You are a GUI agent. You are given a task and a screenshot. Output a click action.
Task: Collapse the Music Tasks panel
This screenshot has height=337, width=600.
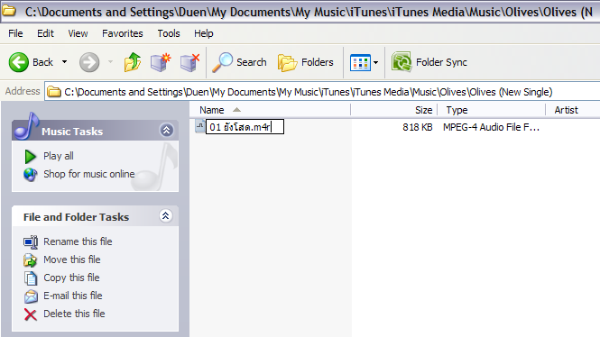click(x=166, y=131)
